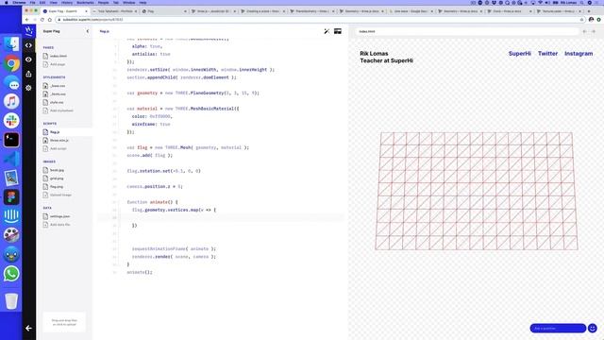Open Finder from the dock
The height and width of the screenshot is (340, 604).
(11, 44)
